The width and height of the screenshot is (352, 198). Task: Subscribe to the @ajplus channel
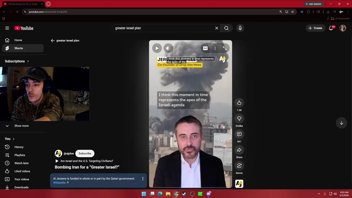pyautogui.click(x=85, y=153)
